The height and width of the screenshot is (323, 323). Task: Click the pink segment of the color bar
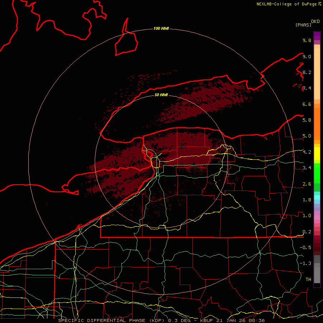click(x=317, y=217)
